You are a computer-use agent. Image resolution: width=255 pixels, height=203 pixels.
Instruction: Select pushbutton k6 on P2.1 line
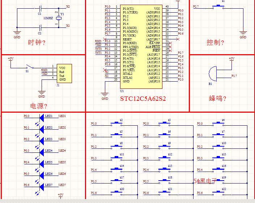165,135
